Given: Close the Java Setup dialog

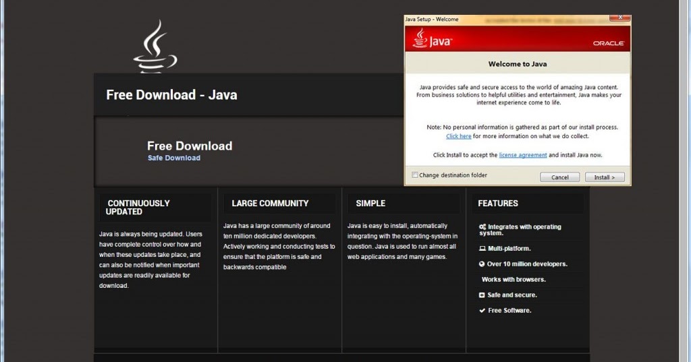Looking at the screenshot, I should click(x=620, y=18).
